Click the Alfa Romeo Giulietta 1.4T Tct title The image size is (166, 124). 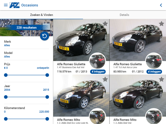click(128, 64)
